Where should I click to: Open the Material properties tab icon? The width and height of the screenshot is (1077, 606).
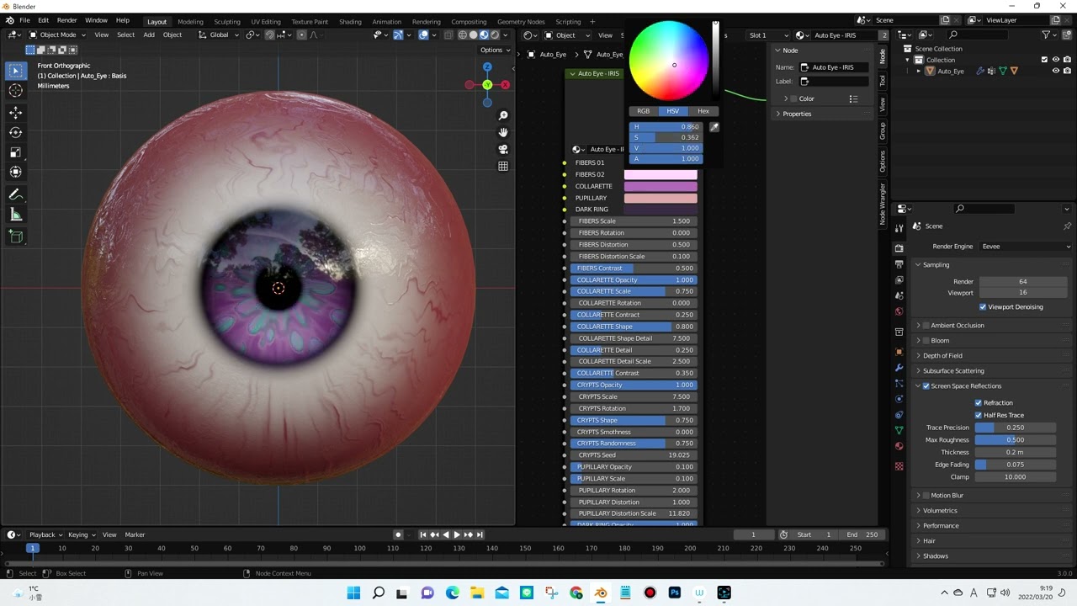pyautogui.click(x=899, y=446)
